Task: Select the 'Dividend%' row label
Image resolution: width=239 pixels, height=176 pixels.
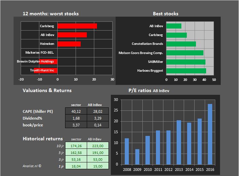Action: (32, 118)
